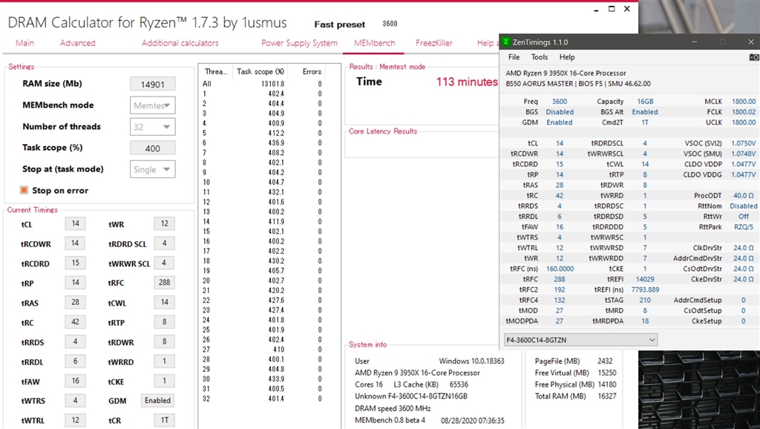The image size is (760, 429).
Task: Select the All row in thread results
Action: coord(262,84)
